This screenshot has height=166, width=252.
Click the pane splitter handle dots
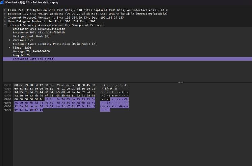click(x=180, y=83)
